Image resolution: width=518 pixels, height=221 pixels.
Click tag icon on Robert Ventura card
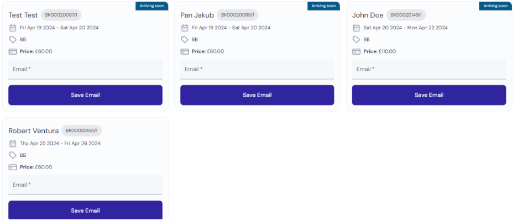coord(13,155)
